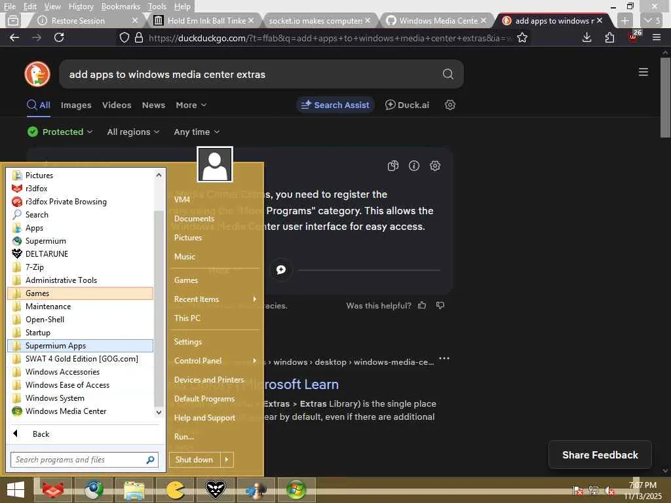This screenshot has height=503, width=671.
Task: Open Devices and Printers in Start menu
Action: (x=215, y=379)
